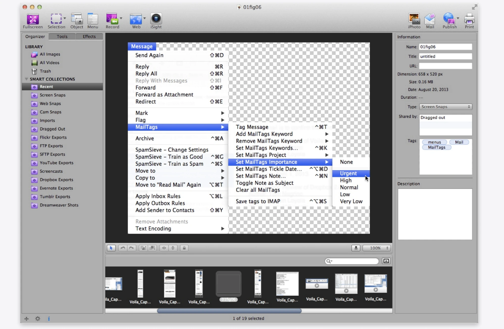Capture a Web page snapshot

pos(136,21)
